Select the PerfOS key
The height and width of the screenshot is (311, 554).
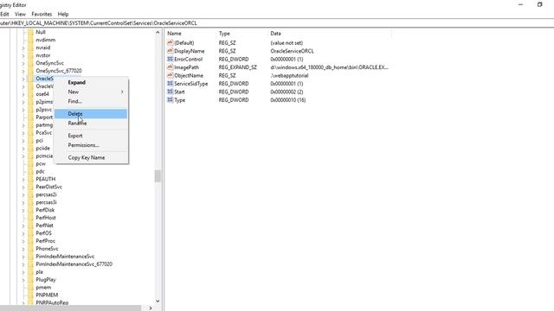(44, 233)
